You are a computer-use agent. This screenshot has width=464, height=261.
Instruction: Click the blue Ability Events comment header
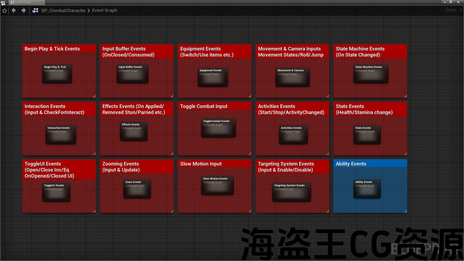click(x=370, y=164)
